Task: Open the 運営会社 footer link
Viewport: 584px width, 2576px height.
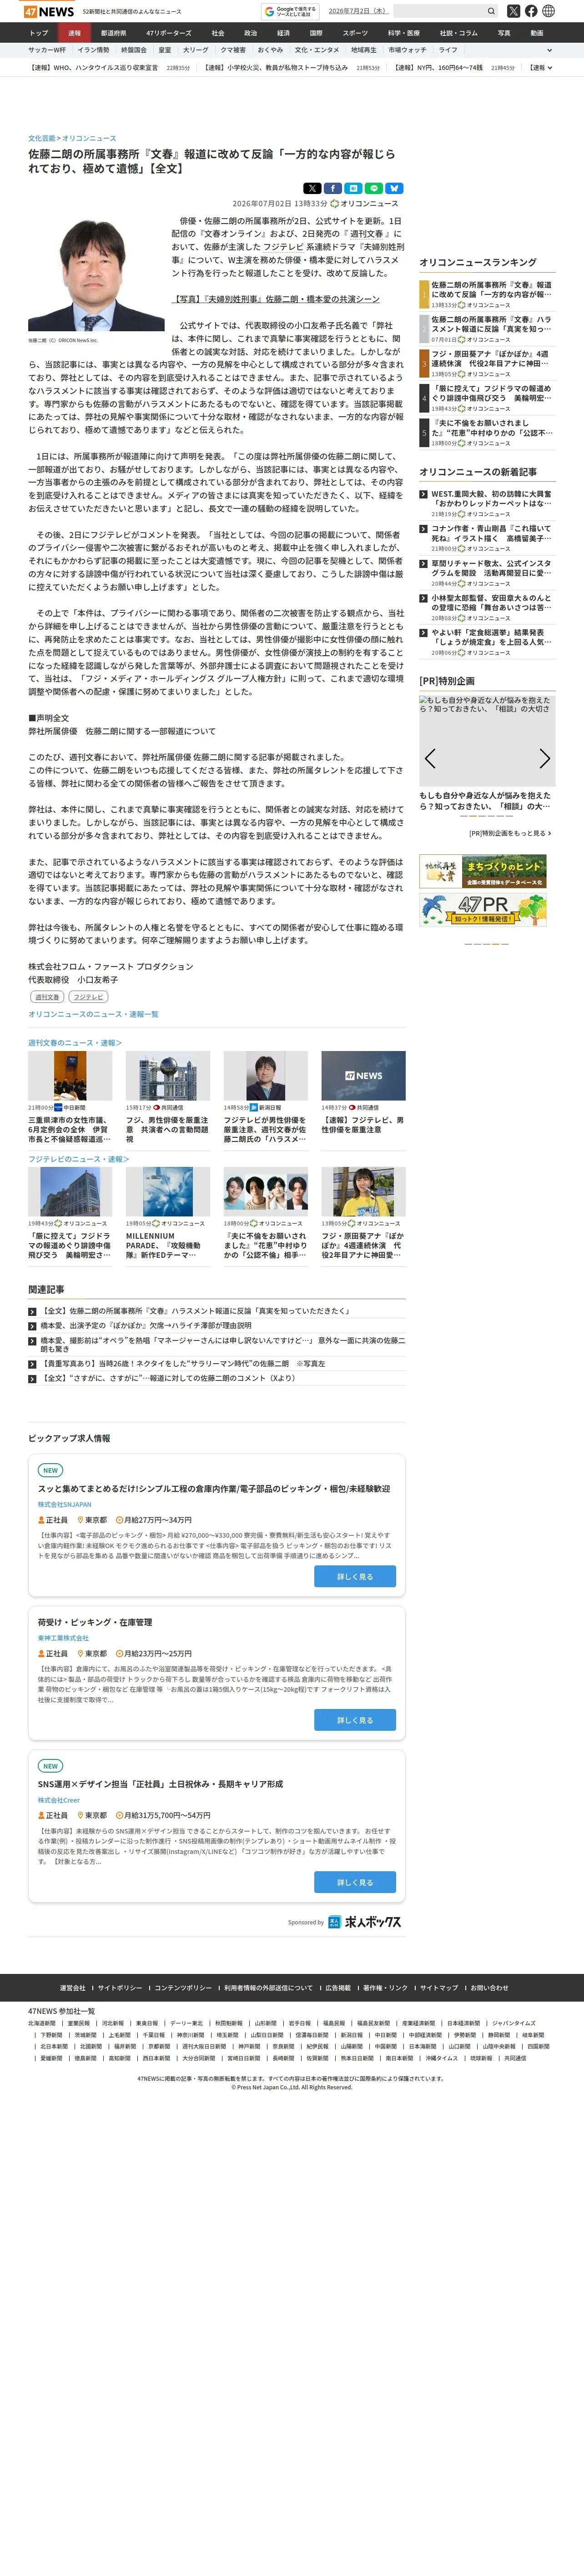Action: 72,1987
